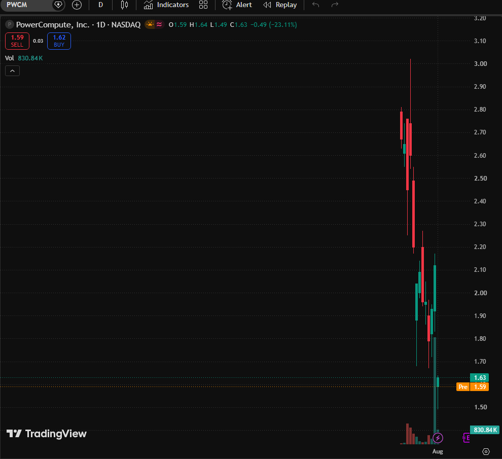This screenshot has height=459, width=502.
Task: Redo the chart action
Action: (x=335, y=5)
